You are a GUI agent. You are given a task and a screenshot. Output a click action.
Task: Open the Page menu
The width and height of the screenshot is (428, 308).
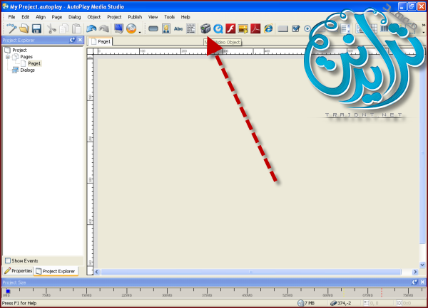(x=57, y=17)
